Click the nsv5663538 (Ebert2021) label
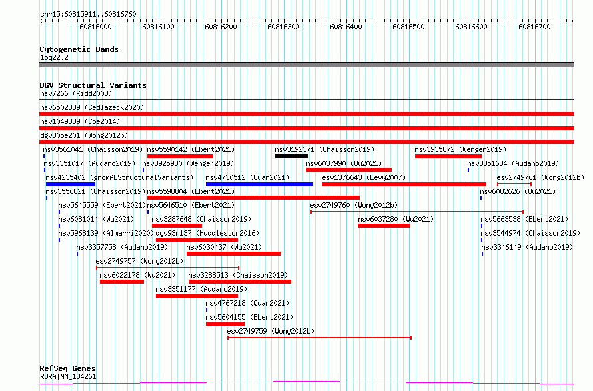Screen dimensions: 593x391 pos(524,219)
